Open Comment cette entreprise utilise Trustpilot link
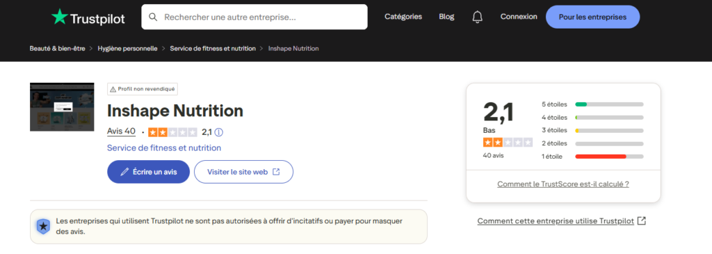This screenshot has width=712, height=254. [556, 221]
